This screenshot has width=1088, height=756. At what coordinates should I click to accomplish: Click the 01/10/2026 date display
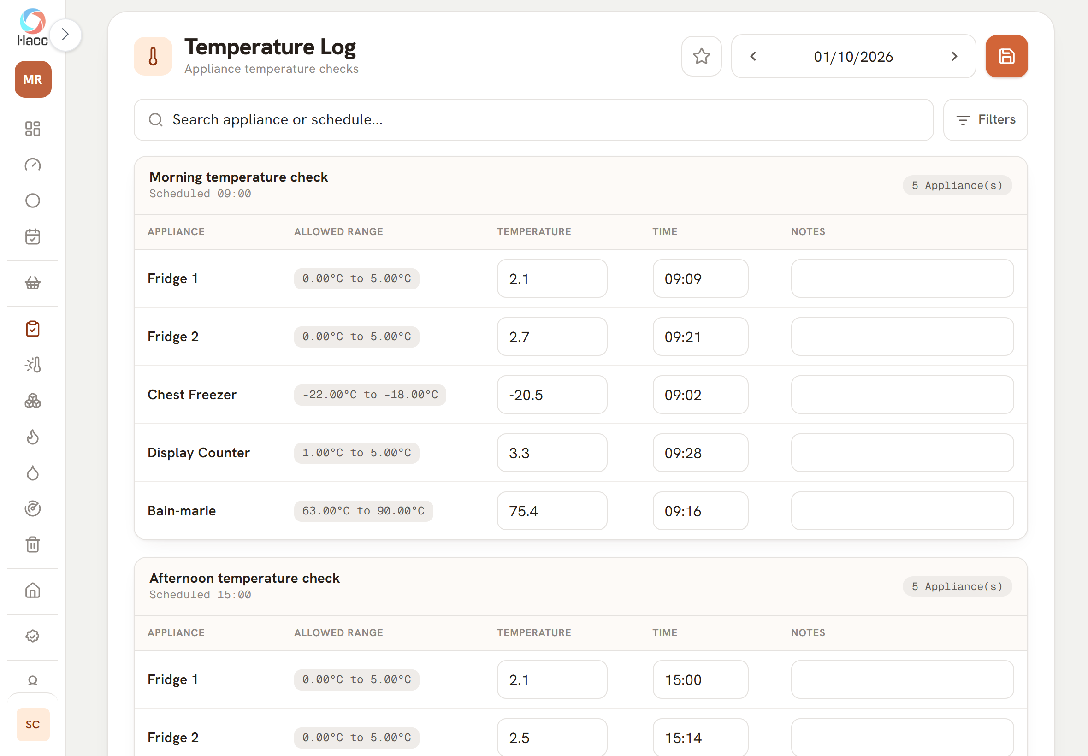(x=853, y=57)
